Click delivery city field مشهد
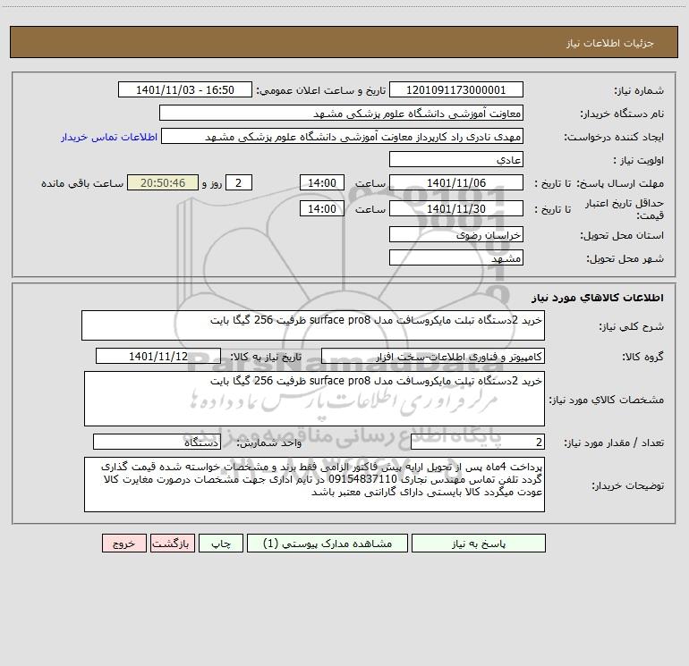Viewport: 689px width, 666px height. tap(456, 257)
